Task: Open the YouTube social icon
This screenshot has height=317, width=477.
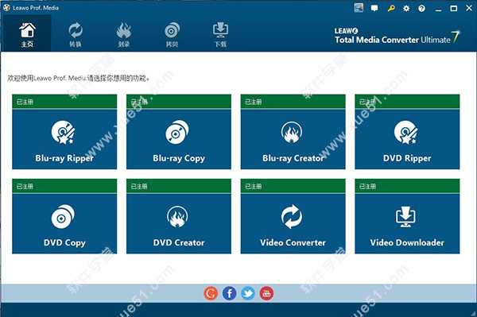Action: [266, 293]
